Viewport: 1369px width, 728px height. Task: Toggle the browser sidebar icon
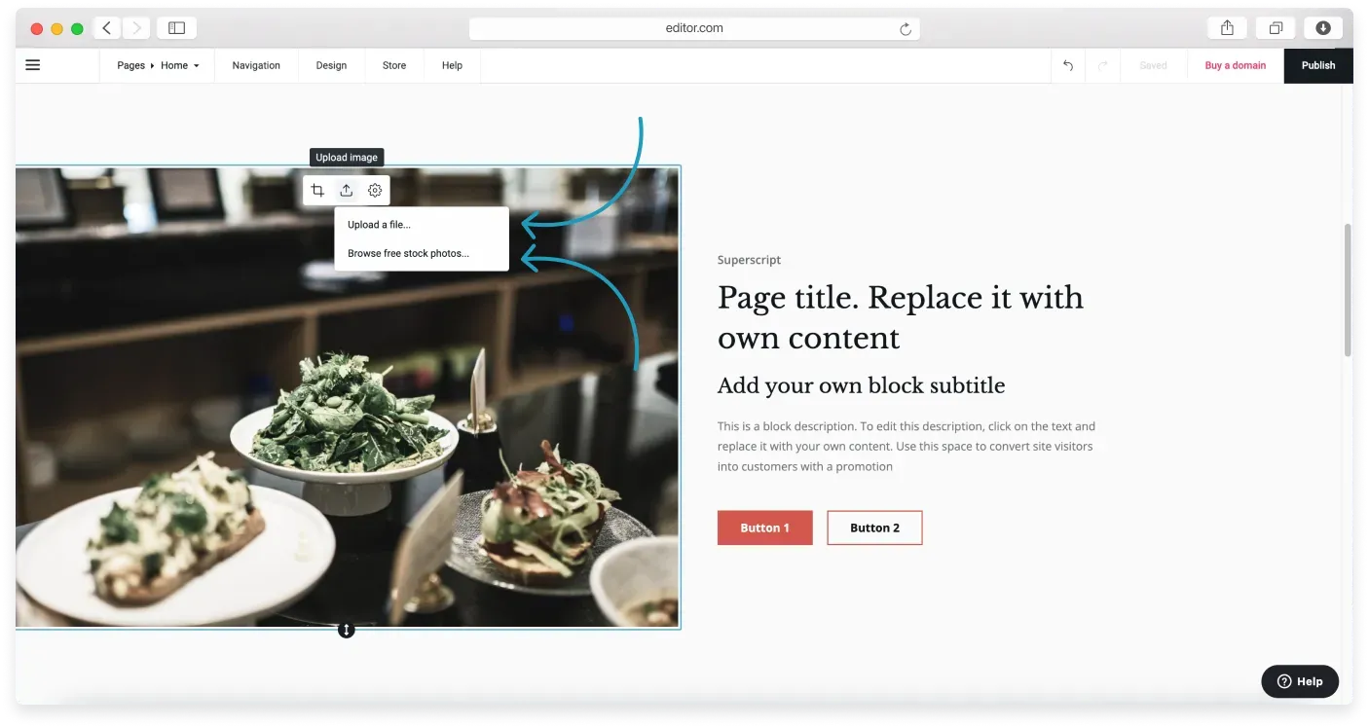(x=176, y=28)
